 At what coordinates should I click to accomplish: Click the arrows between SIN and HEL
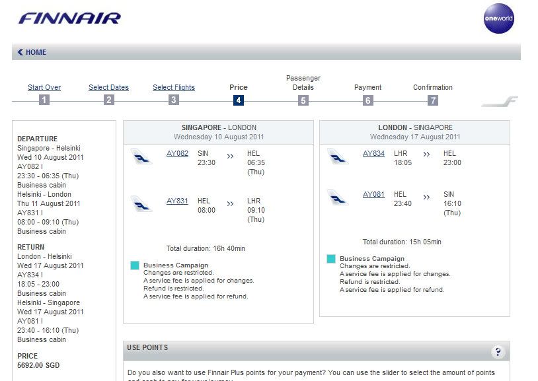[230, 156]
